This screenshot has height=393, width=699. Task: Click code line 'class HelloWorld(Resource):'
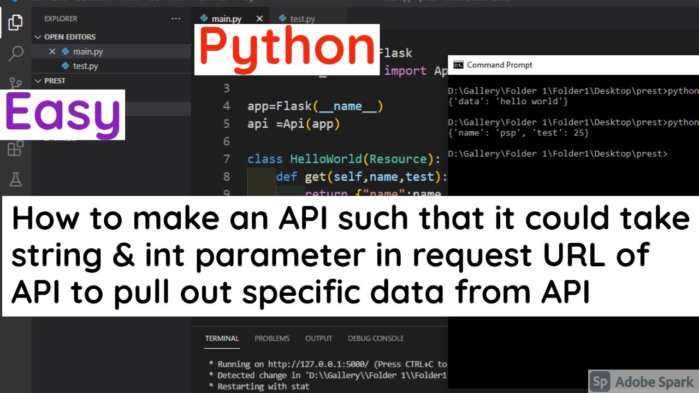point(344,159)
